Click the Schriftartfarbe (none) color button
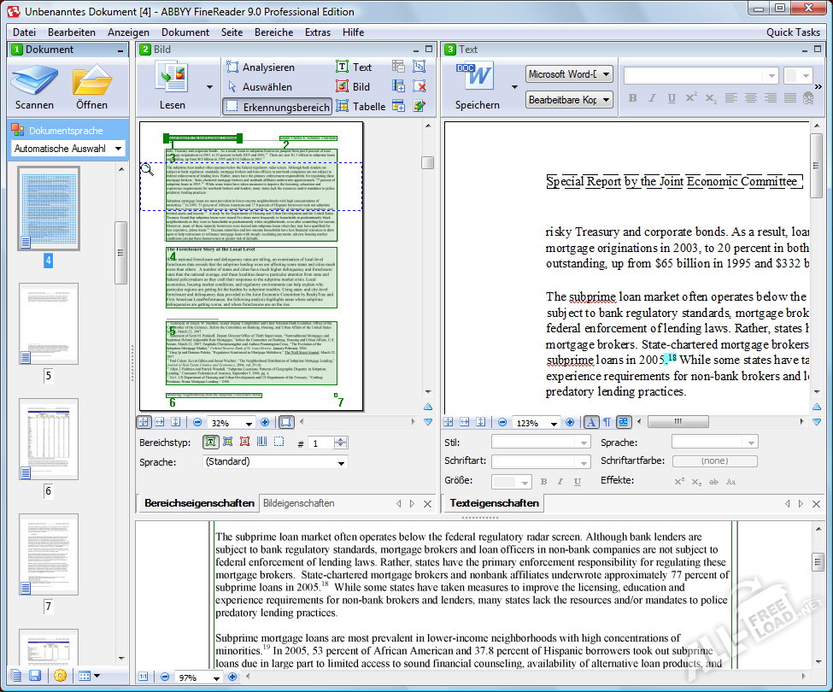The image size is (833, 692). point(714,461)
